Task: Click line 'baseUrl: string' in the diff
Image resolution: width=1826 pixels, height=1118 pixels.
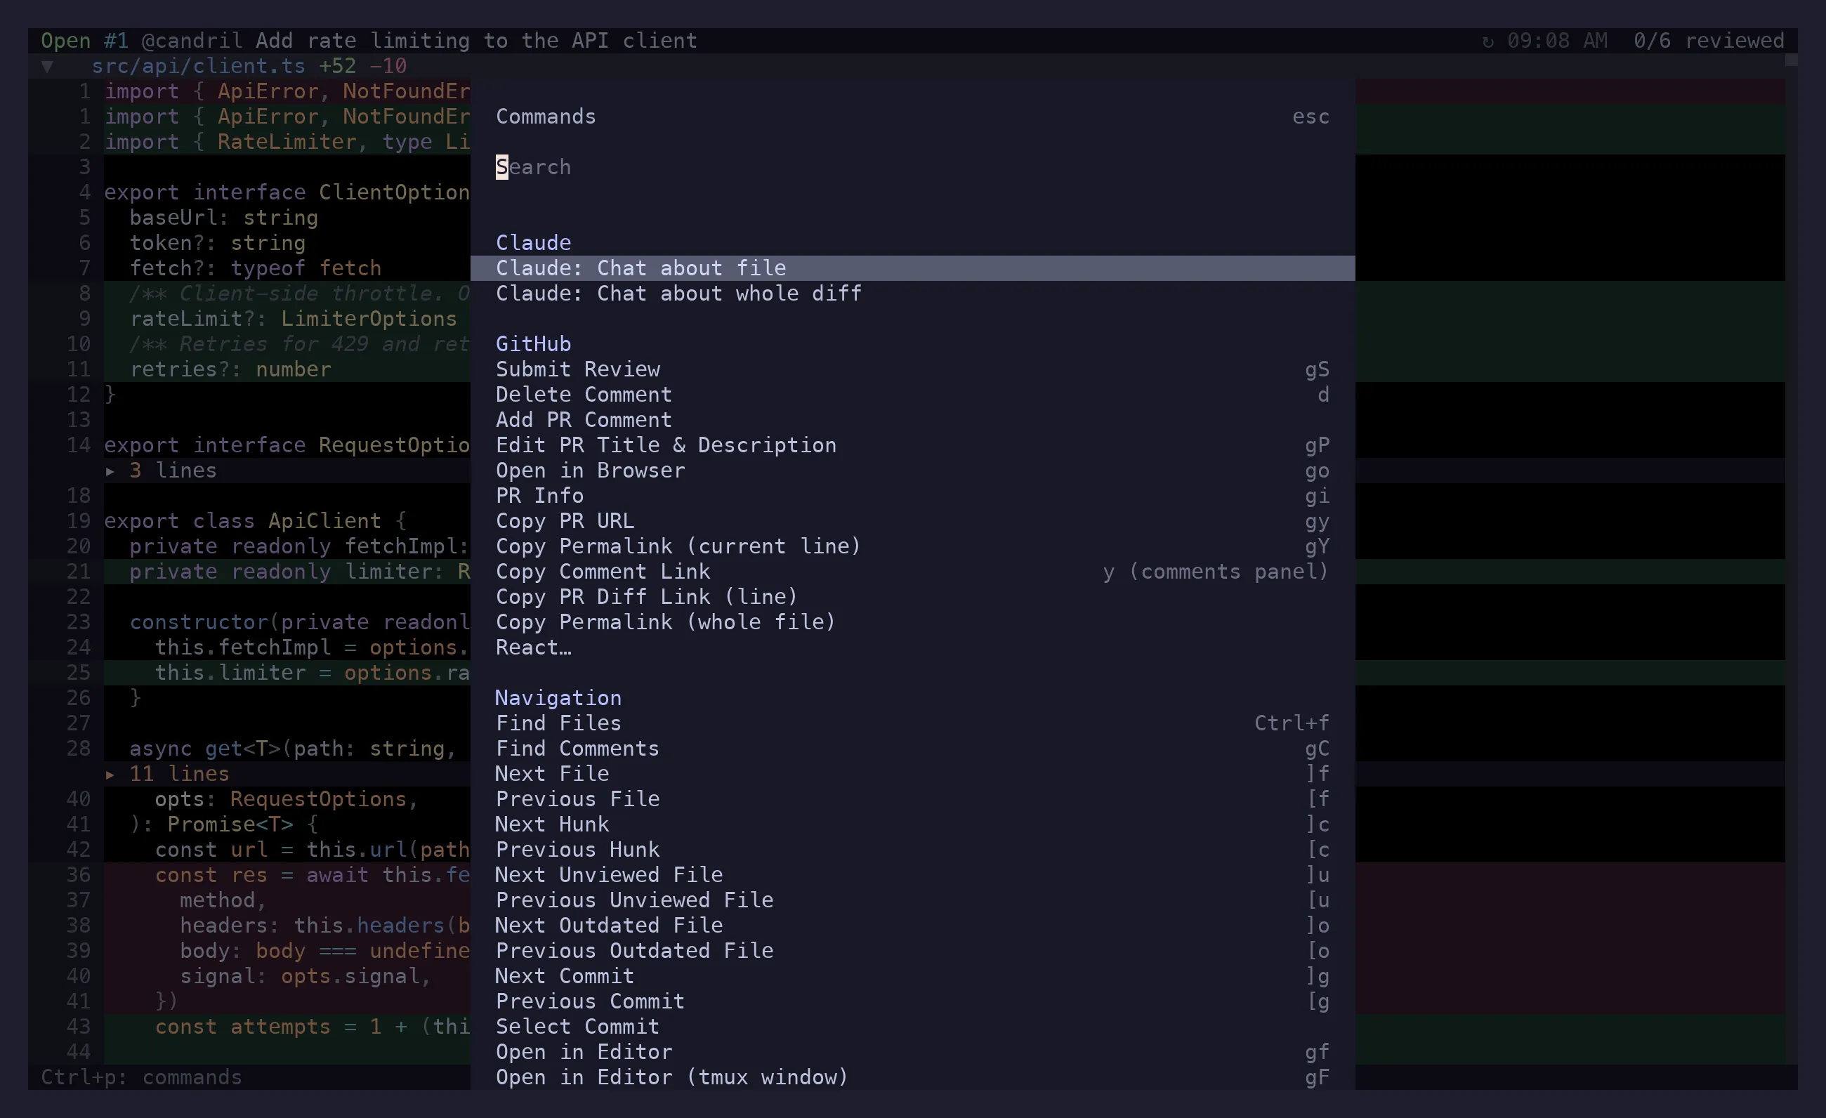Action: tap(224, 218)
